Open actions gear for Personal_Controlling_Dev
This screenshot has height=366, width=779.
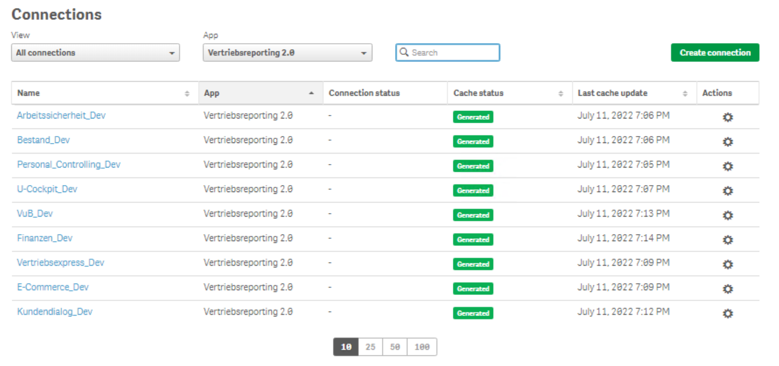(728, 166)
